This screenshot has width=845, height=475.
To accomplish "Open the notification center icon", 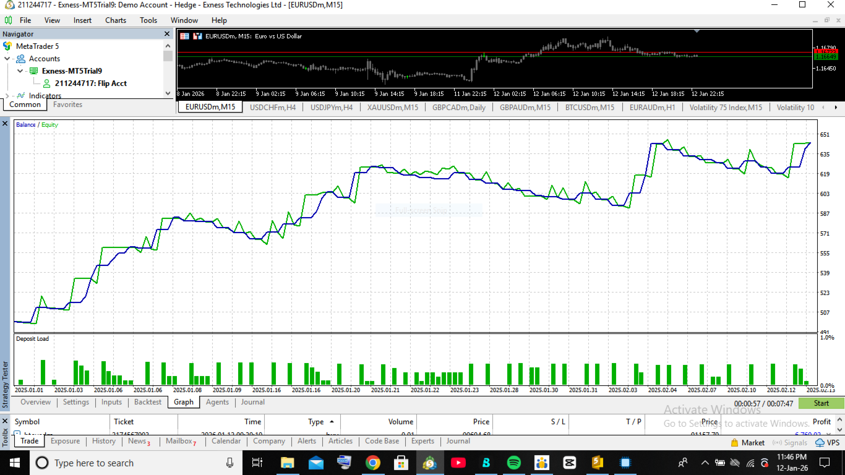I will pyautogui.click(x=824, y=463).
